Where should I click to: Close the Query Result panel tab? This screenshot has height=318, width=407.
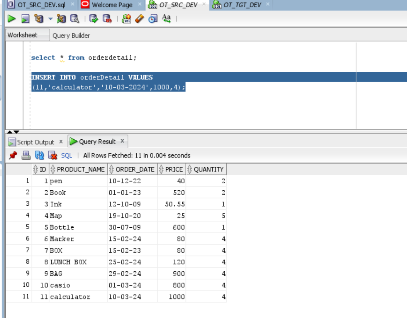click(122, 141)
